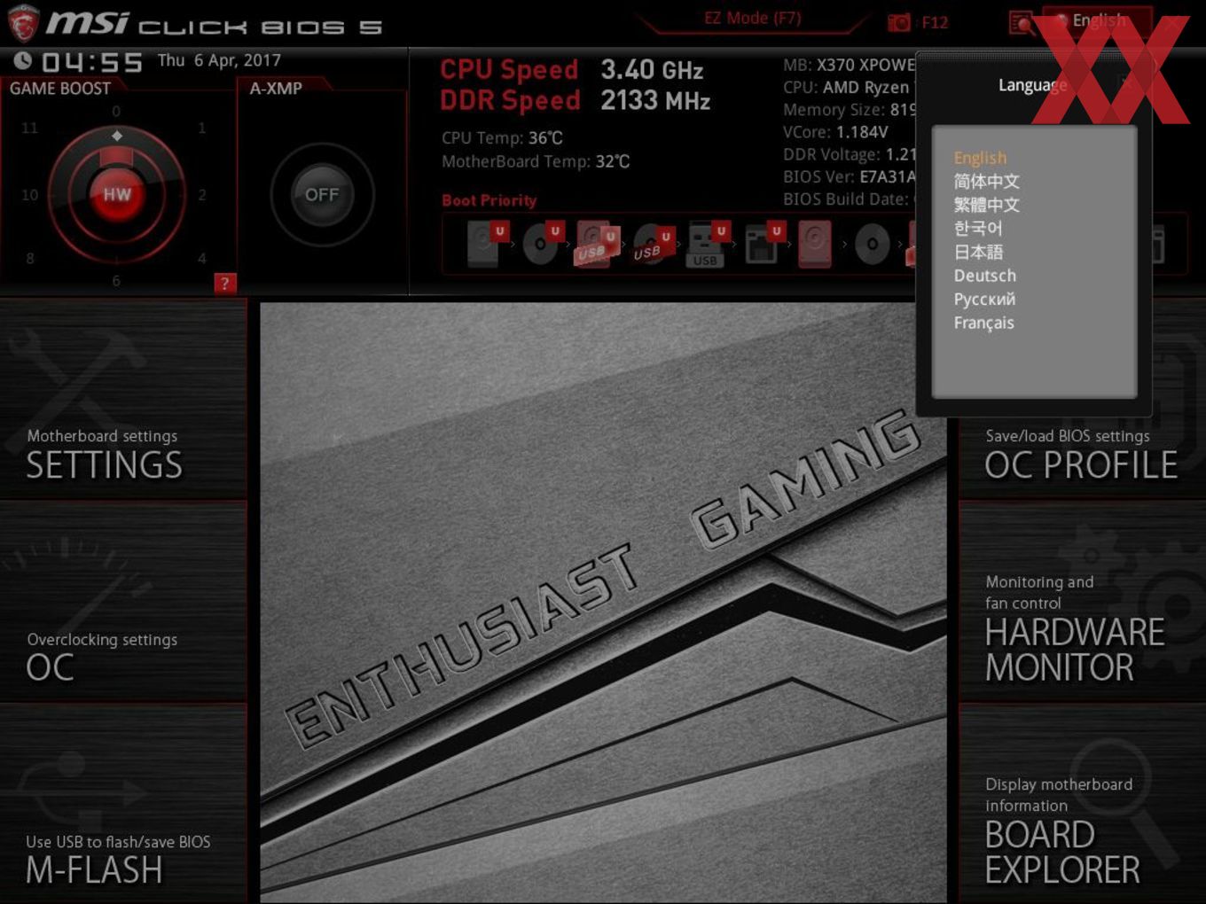1206x904 pixels.
Task: Click the DDR Speed label
Action: (x=510, y=100)
